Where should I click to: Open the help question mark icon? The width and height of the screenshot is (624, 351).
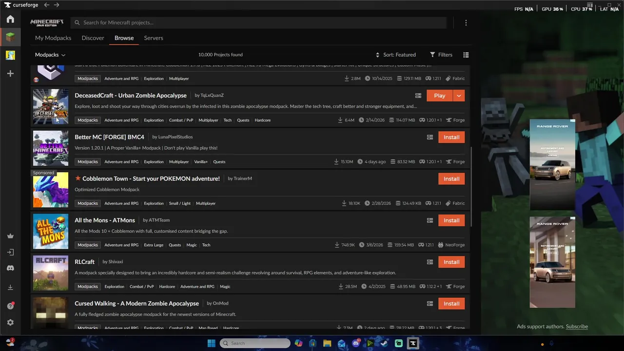10,306
